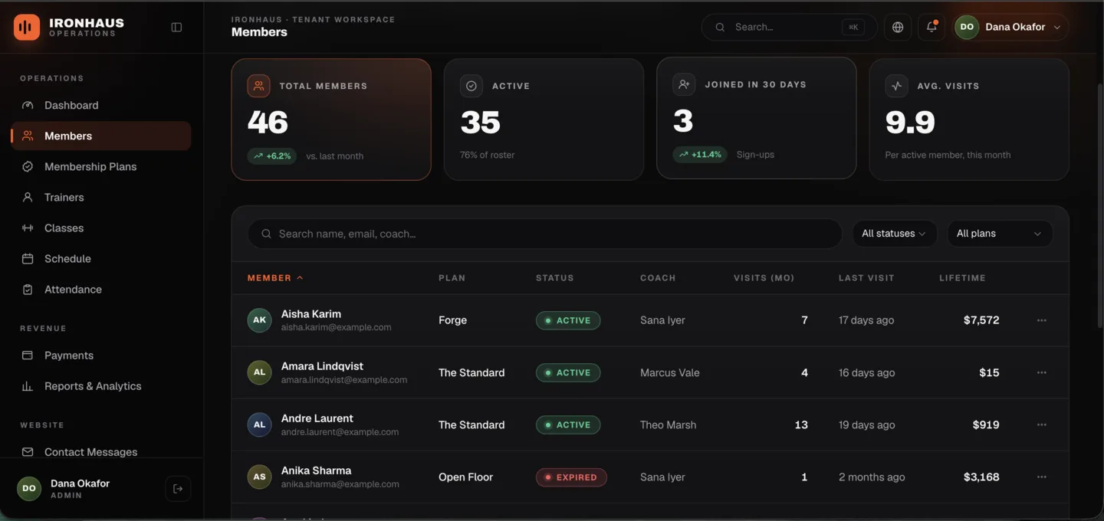1104x521 pixels.
Task: Click the Visits (MO) column header
Action: point(764,278)
